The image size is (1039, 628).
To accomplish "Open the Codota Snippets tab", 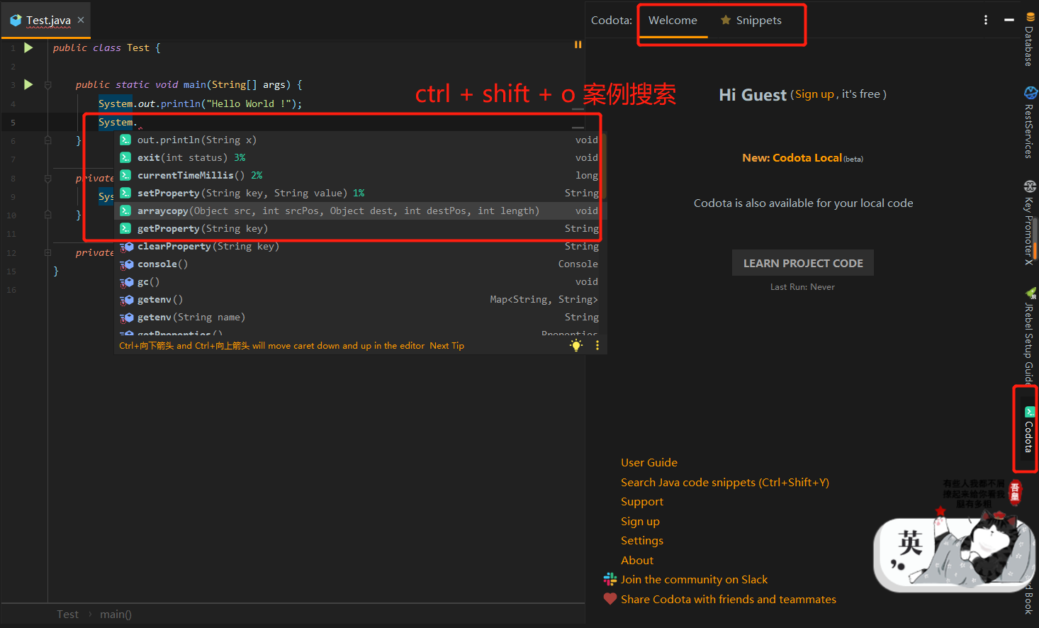I will point(751,21).
